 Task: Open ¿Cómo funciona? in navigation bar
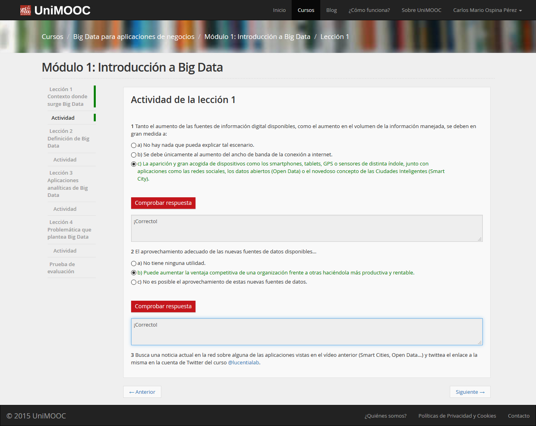coord(369,10)
